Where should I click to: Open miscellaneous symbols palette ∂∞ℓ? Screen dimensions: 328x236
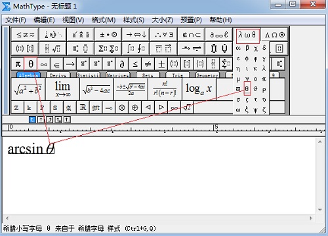[x=219, y=35]
